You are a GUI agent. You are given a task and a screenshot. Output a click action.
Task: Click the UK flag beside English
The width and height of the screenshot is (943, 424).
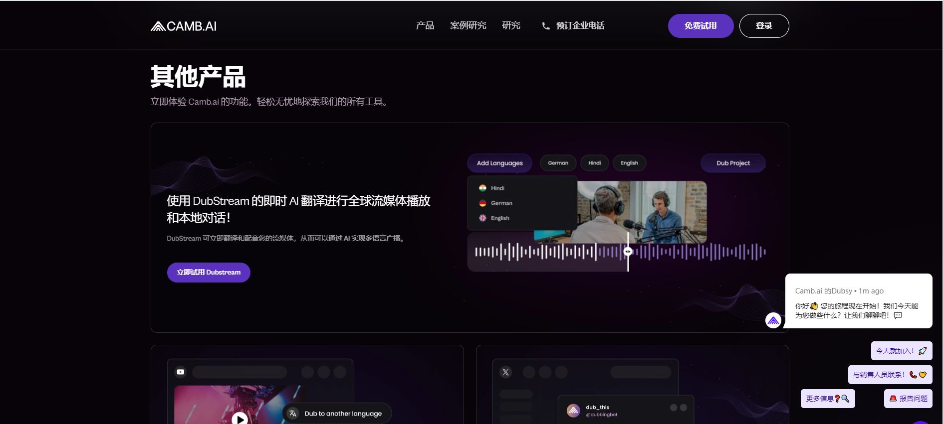click(x=482, y=218)
